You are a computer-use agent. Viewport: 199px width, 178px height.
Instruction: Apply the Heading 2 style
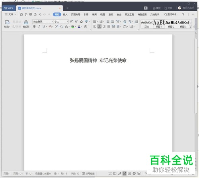coord(171,24)
